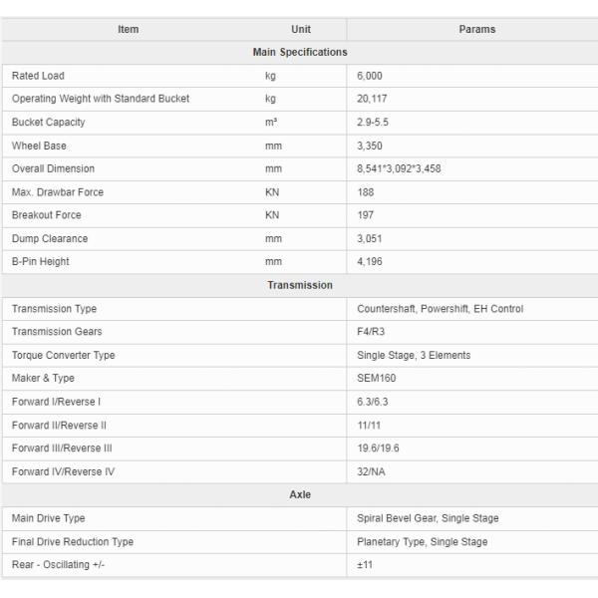Select the Operating Weight with Standard Bucket label
Viewport: 598px width, 598px height.
[x=101, y=99]
